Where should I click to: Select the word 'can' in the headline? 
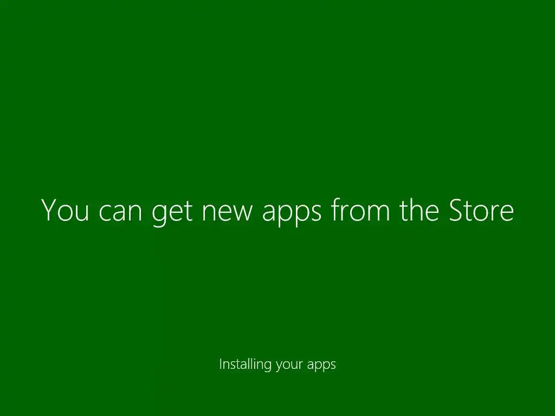120,213
